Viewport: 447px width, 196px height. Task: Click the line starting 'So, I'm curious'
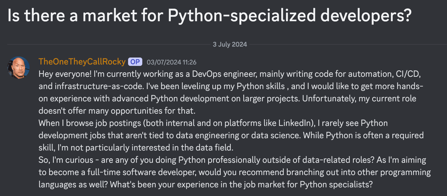point(232,160)
